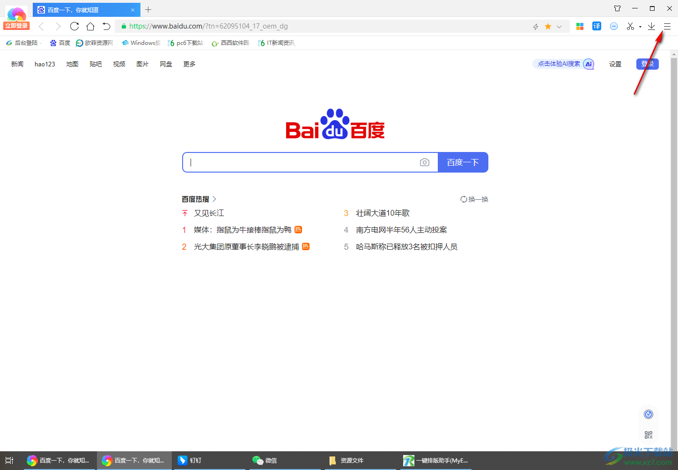Image resolution: width=678 pixels, height=470 pixels.
Task: Click the scissors screenshot tool icon
Action: coord(630,27)
